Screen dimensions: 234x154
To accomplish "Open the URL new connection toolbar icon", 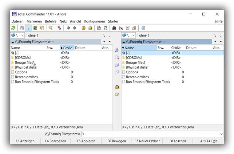I will click(x=105, y=28).
